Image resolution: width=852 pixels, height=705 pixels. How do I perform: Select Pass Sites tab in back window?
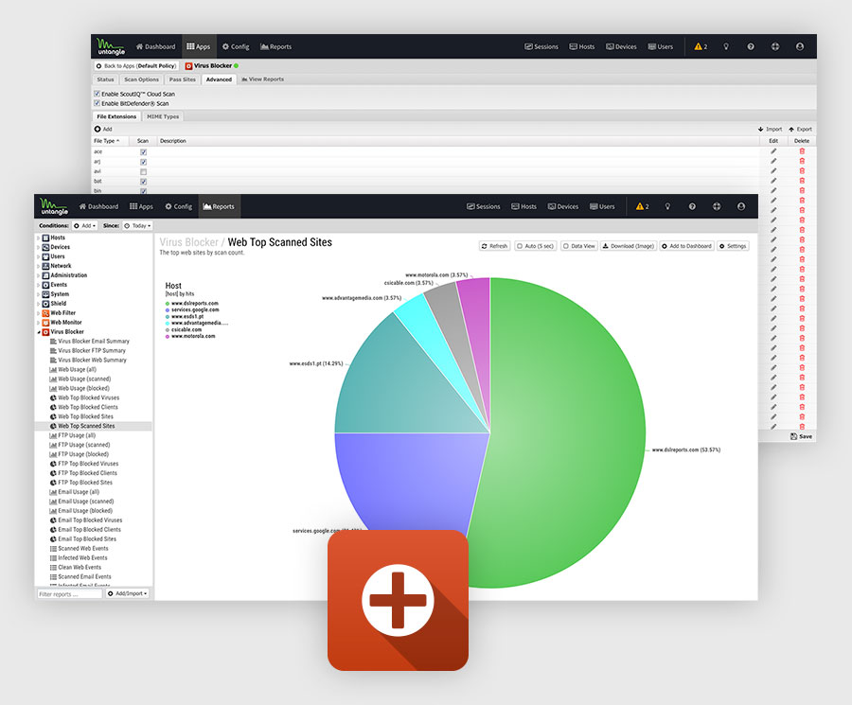click(x=182, y=79)
